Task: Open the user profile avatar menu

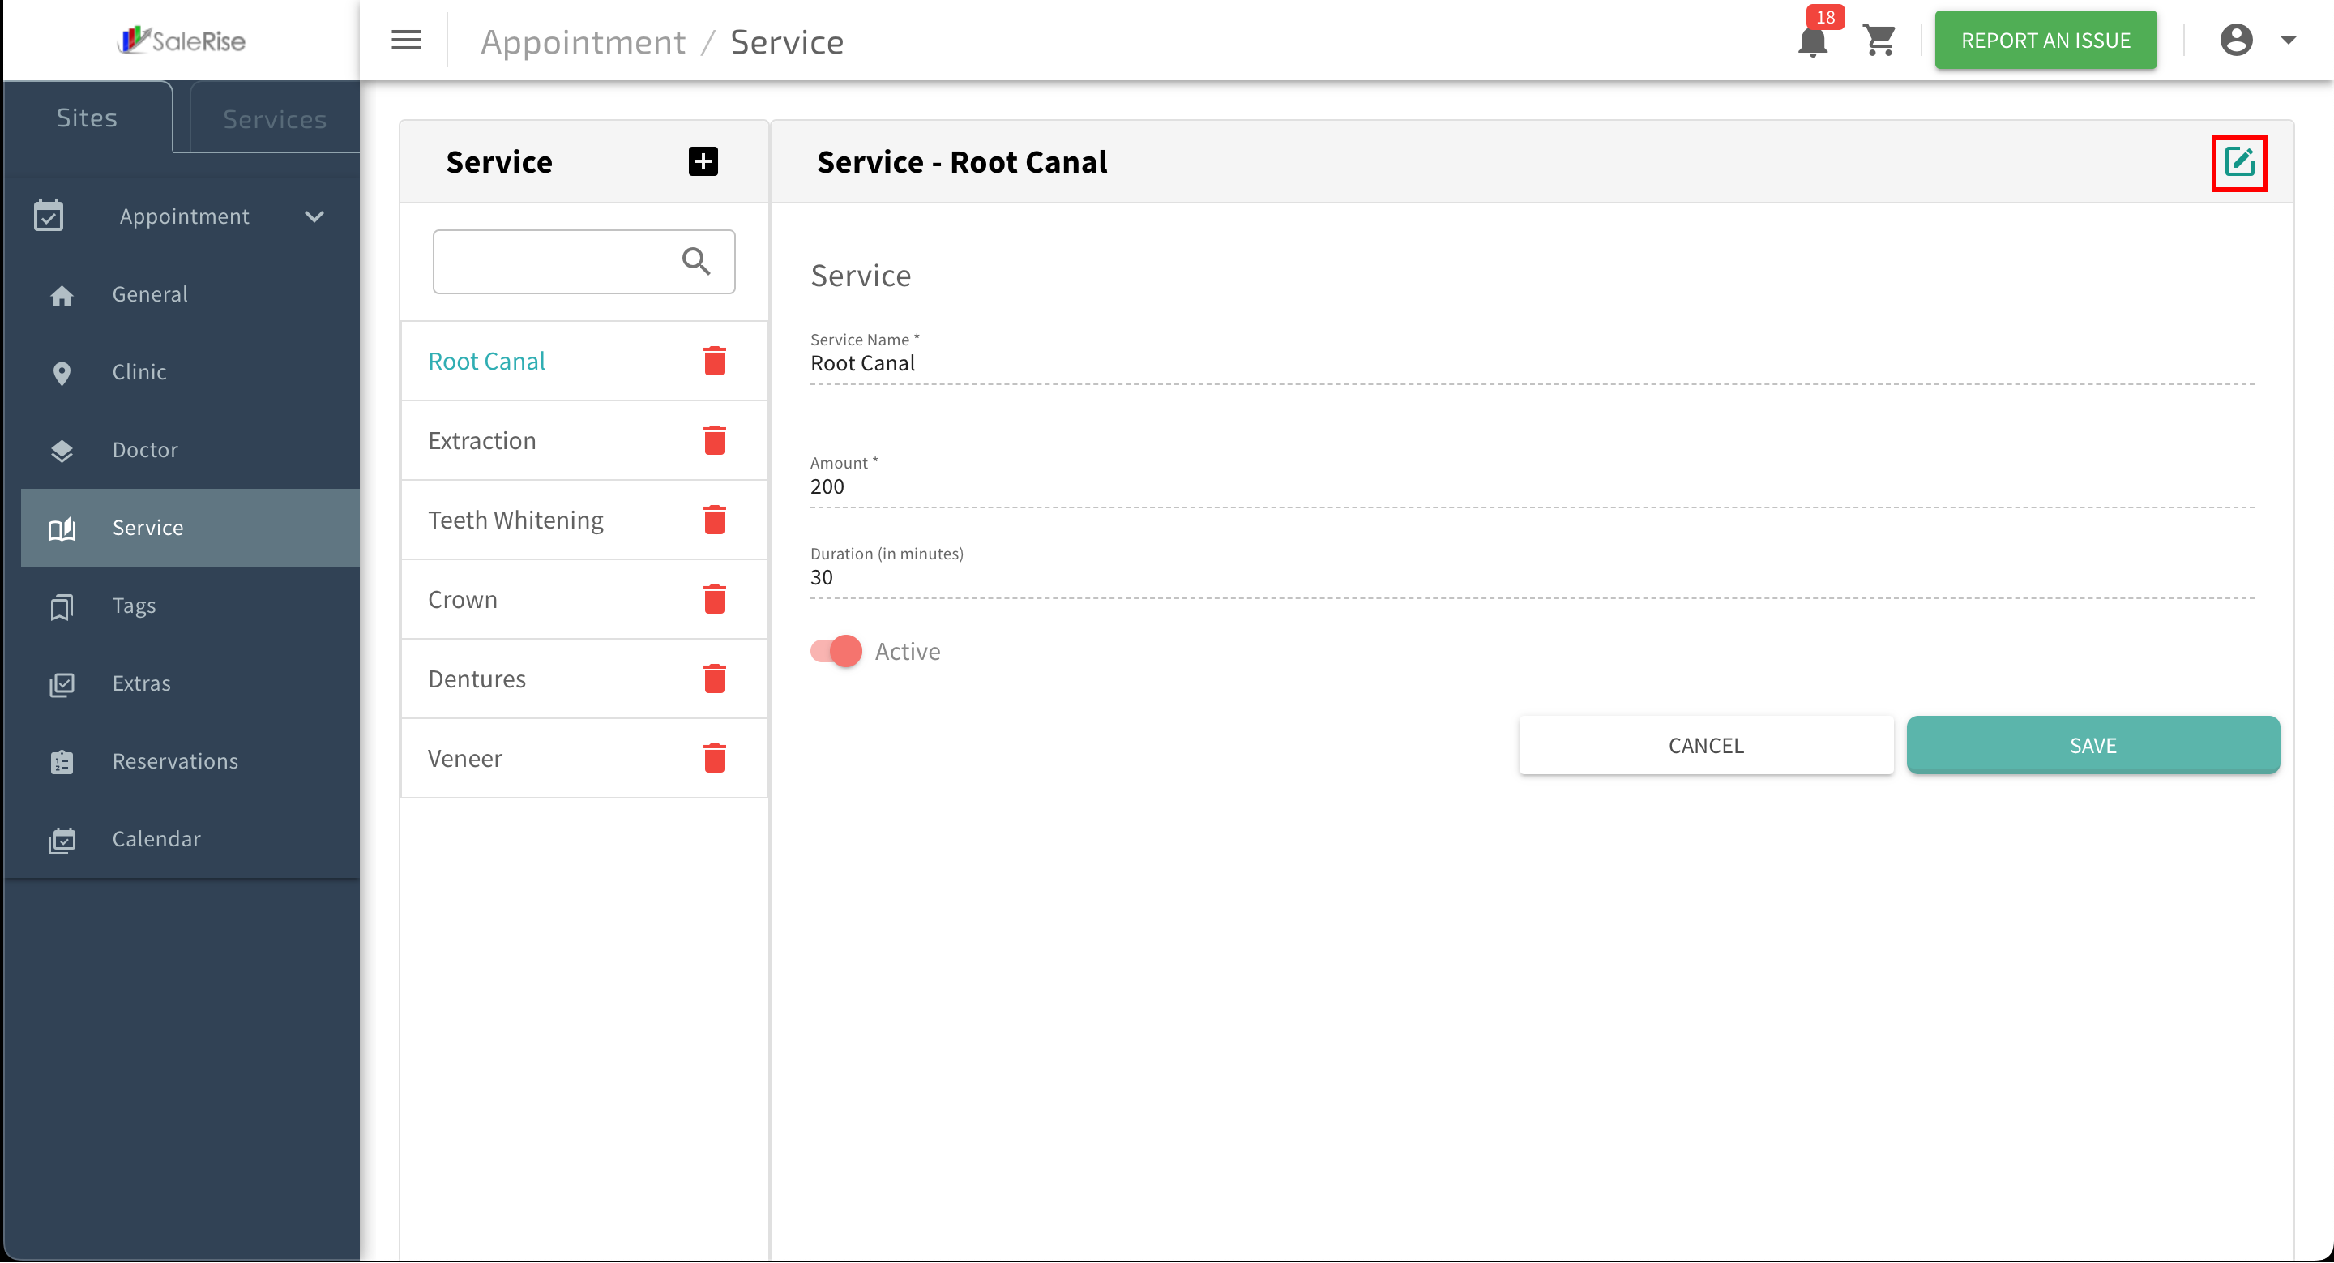Action: pos(2236,41)
